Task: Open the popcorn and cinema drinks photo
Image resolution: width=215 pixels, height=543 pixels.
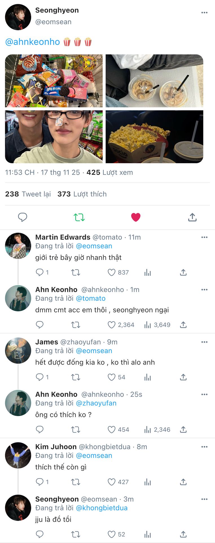Action: [154, 137]
